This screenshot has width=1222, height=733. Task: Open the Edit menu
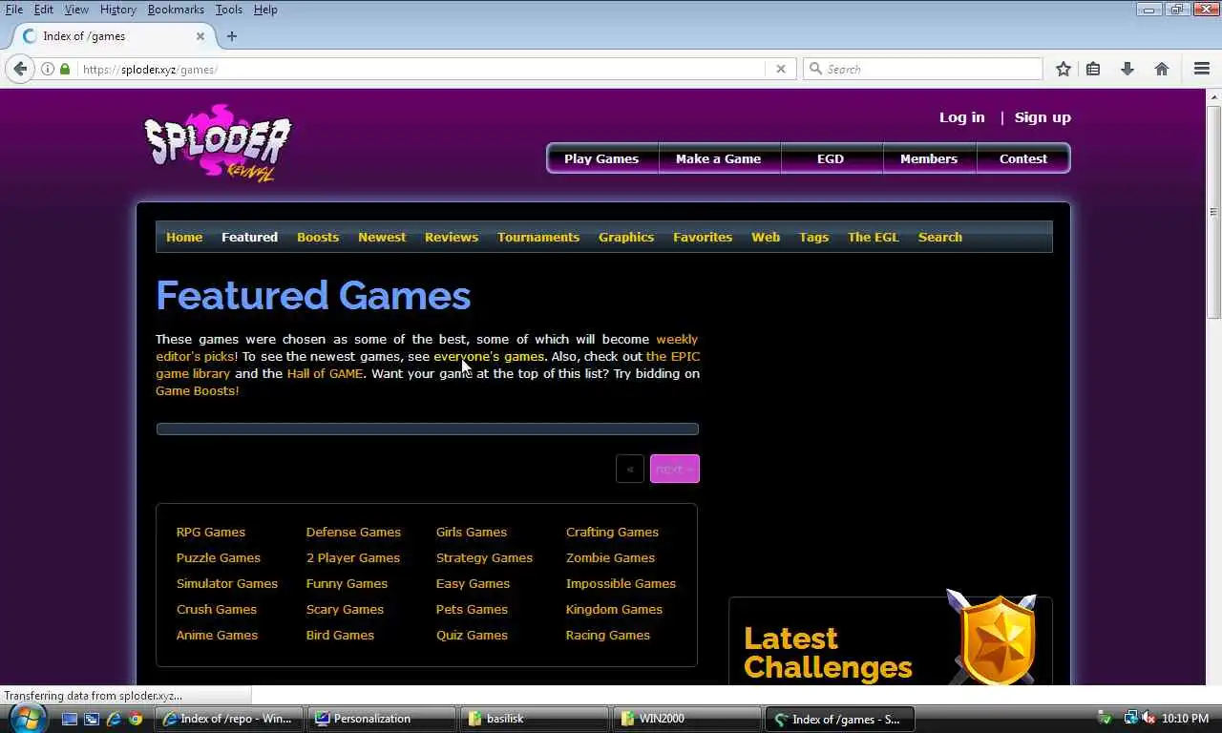coord(44,10)
